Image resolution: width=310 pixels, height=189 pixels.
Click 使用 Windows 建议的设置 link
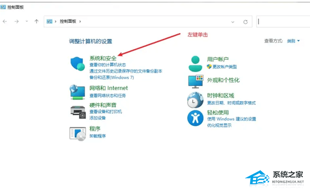point(231,119)
